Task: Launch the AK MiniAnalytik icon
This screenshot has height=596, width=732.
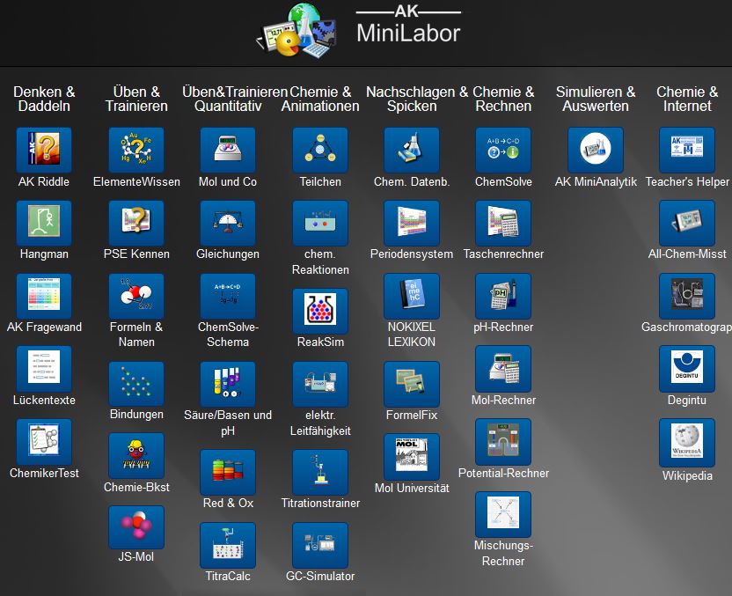Action: [x=596, y=150]
